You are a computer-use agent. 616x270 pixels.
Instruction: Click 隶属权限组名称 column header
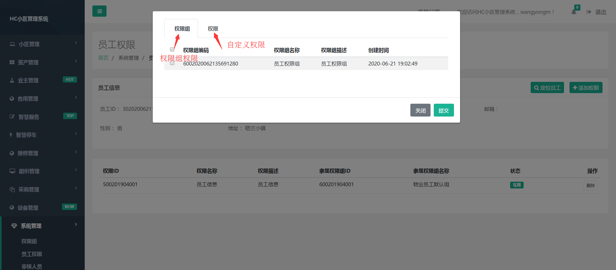coord(431,171)
